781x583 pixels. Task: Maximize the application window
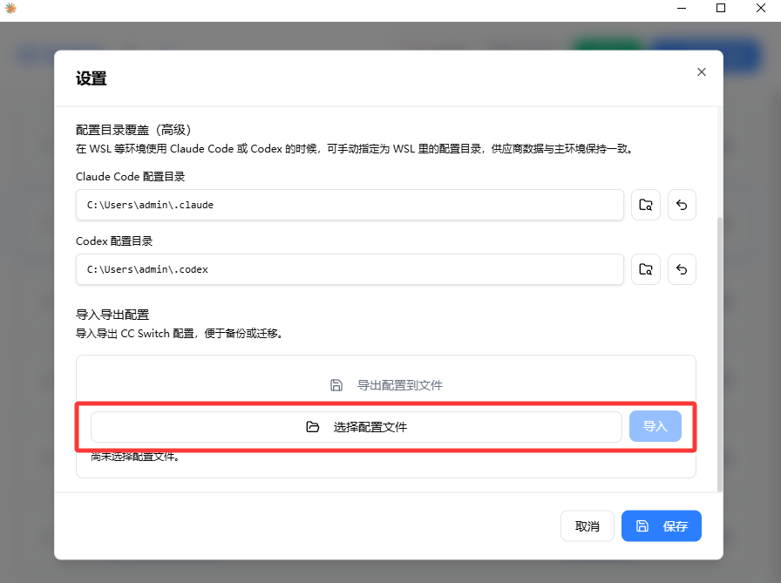pos(720,9)
